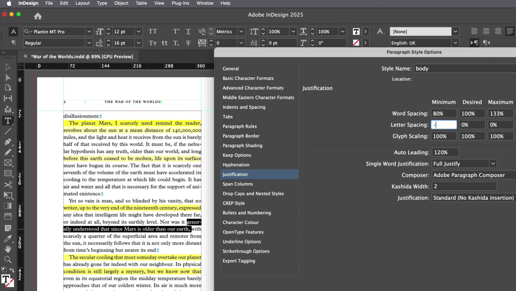
Task: Open the Type menu
Action: pyautogui.click(x=102, y=3)
